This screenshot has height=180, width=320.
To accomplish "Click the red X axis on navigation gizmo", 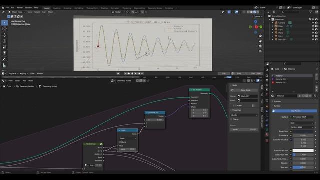I will tap(256, 27).
